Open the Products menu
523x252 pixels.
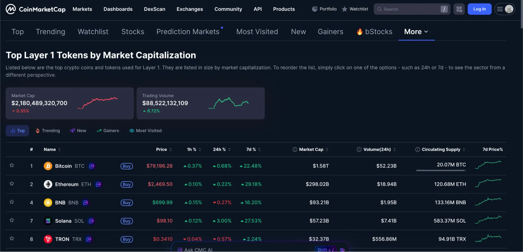(284, 9)
